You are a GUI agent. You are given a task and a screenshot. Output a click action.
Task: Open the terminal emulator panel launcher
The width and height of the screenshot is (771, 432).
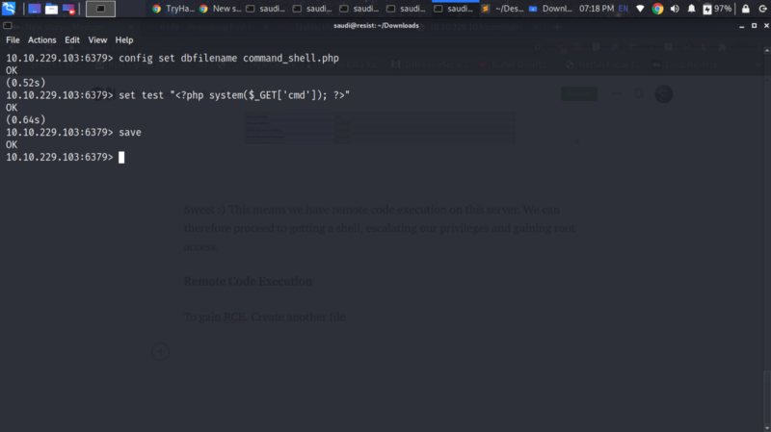100,9
